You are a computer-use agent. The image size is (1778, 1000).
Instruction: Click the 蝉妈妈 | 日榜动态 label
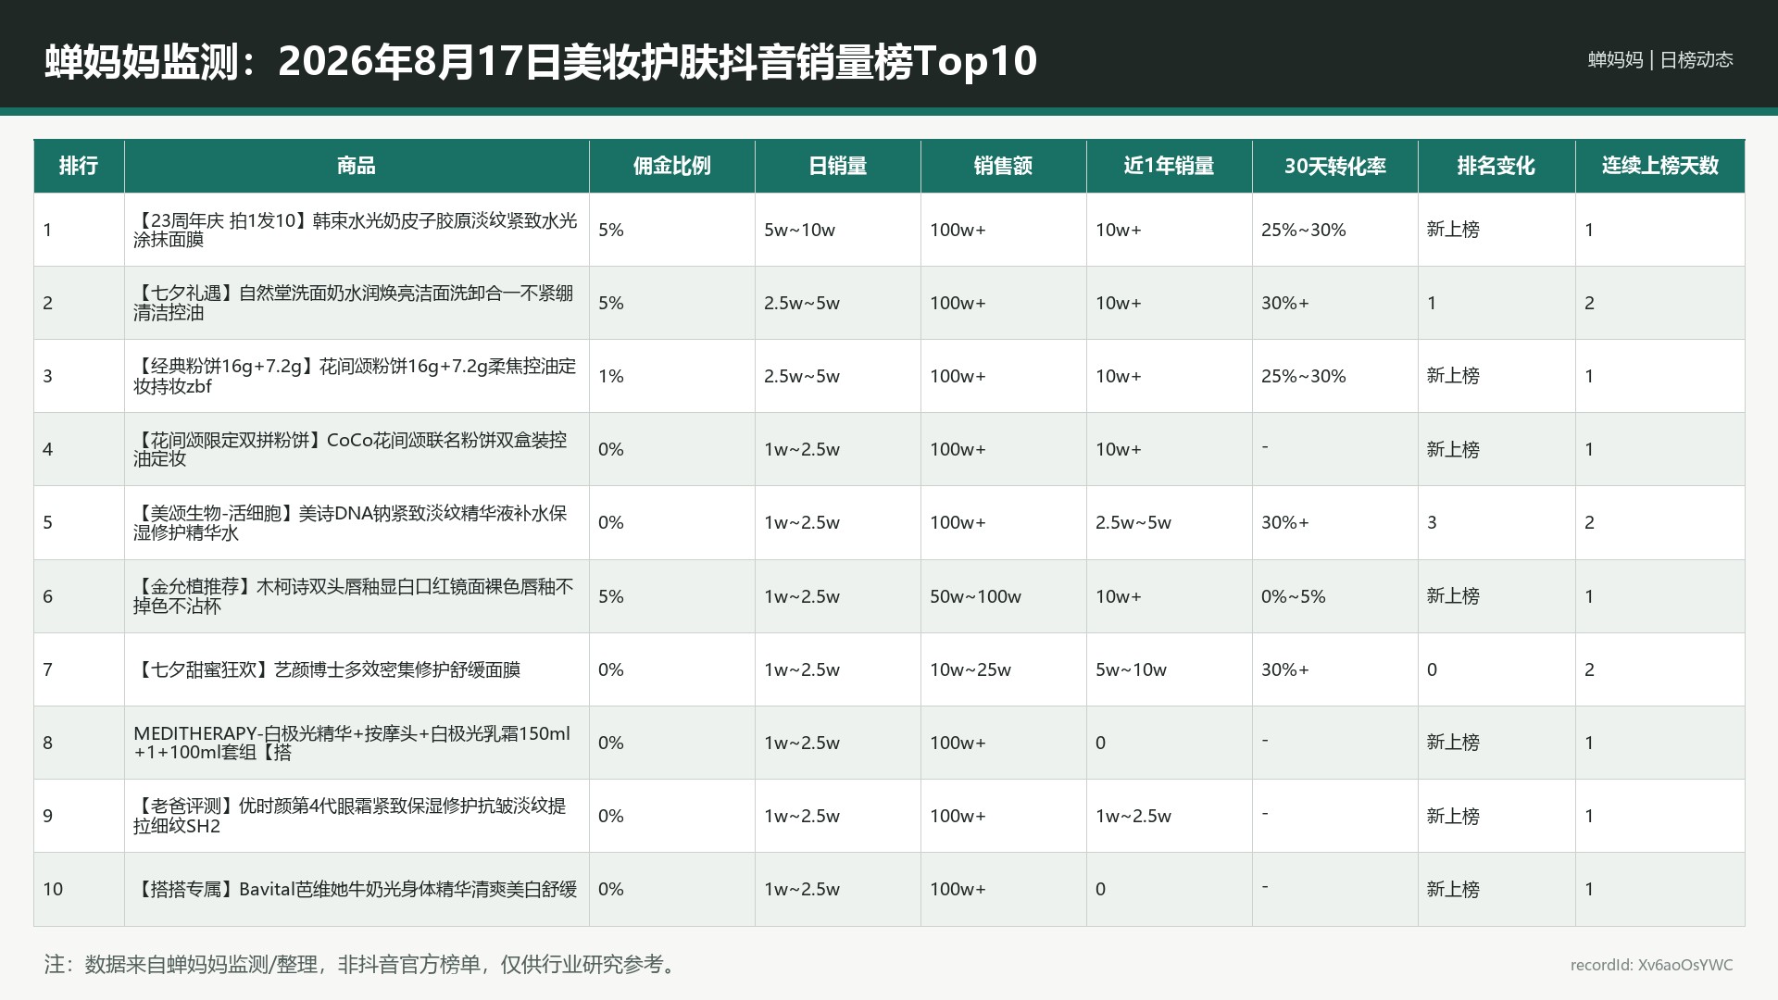click(x=1660, y=60)
